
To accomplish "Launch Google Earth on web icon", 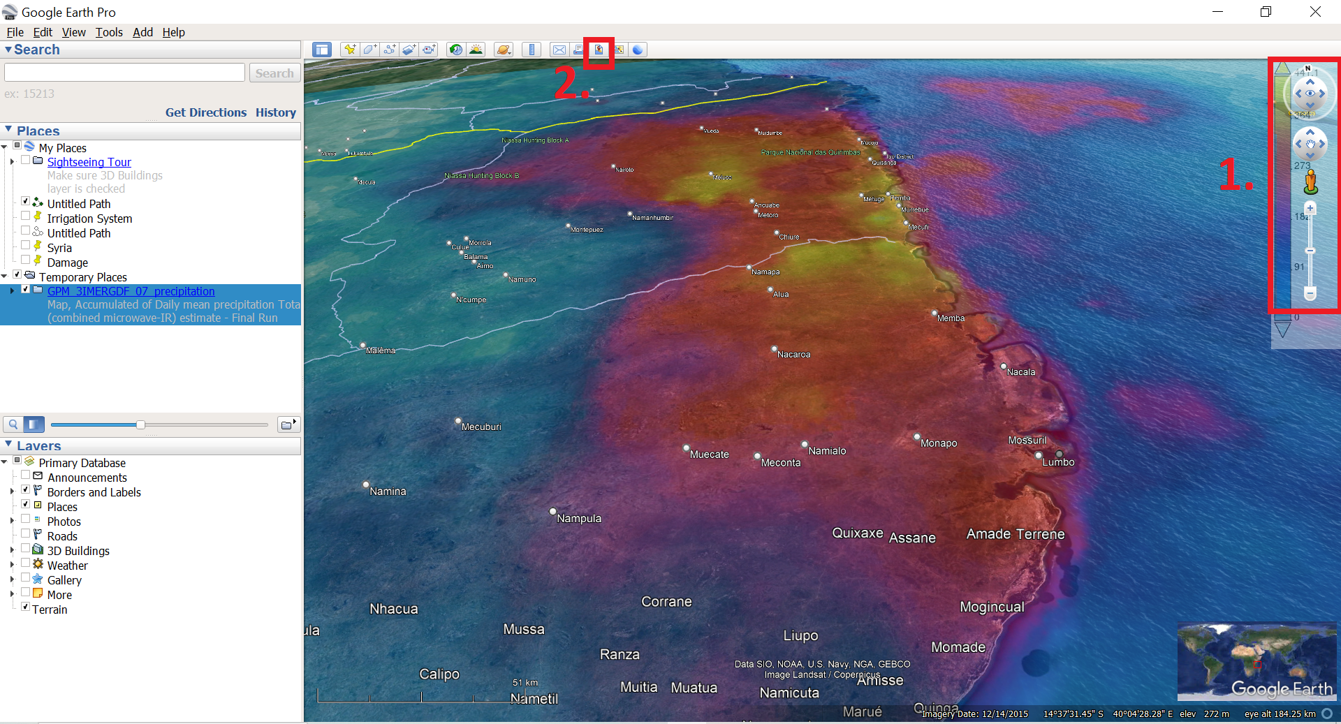I will pyautogui.click(x=638, y=50).
